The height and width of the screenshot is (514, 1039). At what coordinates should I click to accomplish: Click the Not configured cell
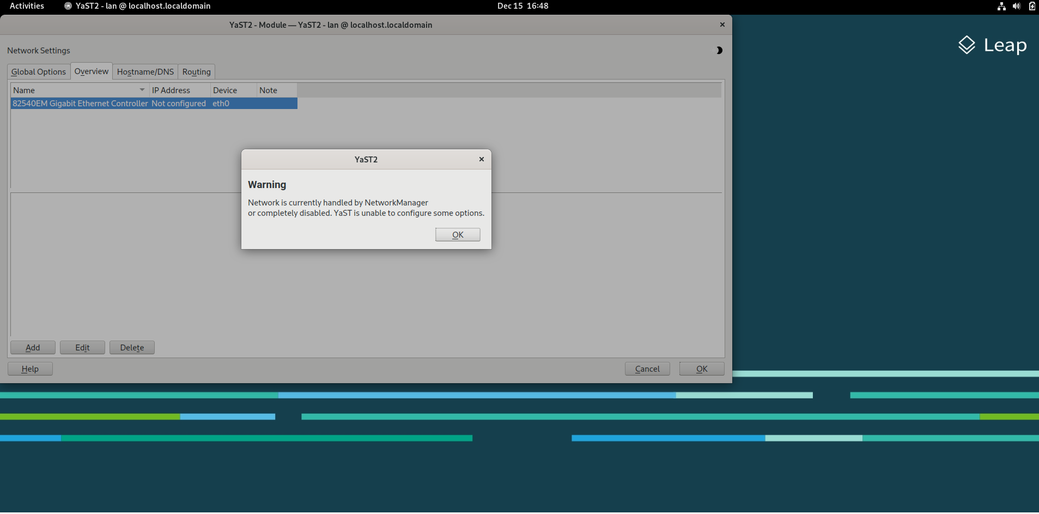tap(179, 103)
